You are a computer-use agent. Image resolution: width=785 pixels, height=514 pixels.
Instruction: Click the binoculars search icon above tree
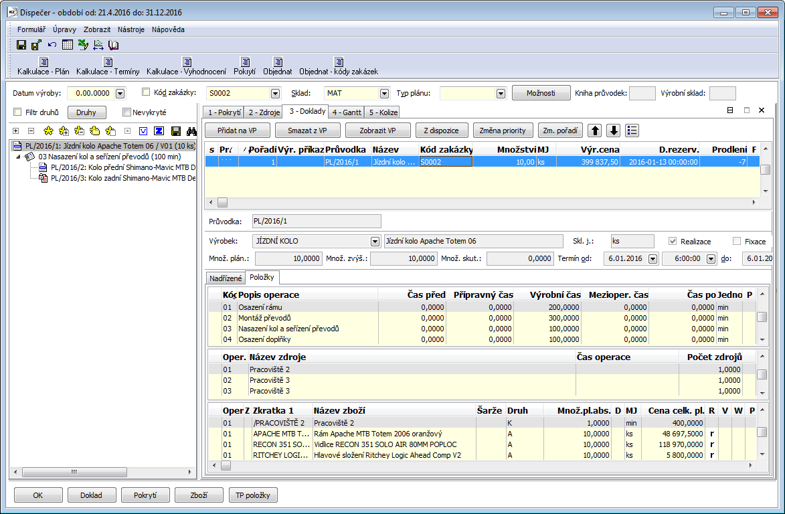191,131
